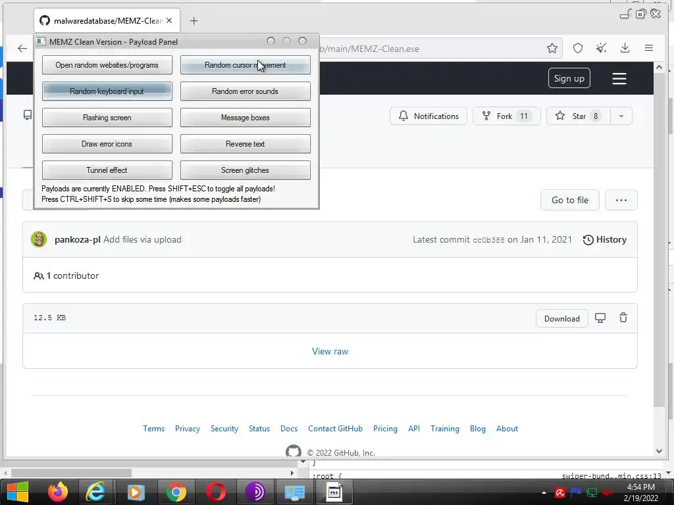Open GitHub navigation hamburger menu

pyautogui.click(x=619, y=79)
